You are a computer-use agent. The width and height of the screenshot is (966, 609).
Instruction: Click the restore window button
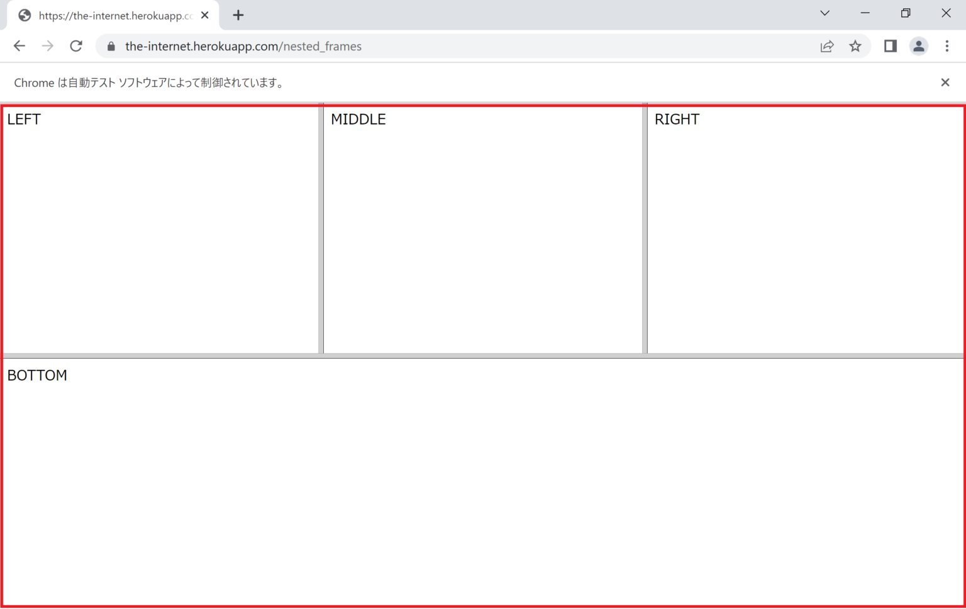coord(906,13)
